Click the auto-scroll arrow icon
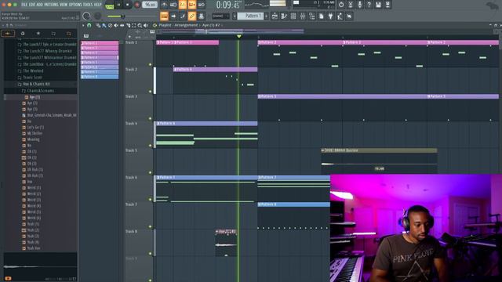 173,16
